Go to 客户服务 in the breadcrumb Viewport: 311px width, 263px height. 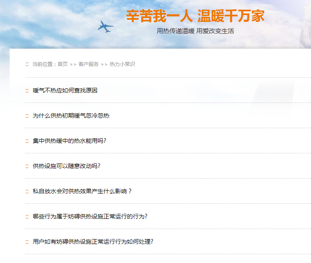point(88,64)
